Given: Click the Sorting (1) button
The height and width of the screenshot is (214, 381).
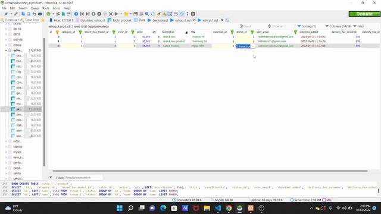Looking at the screenshot, I should [307, 26].
